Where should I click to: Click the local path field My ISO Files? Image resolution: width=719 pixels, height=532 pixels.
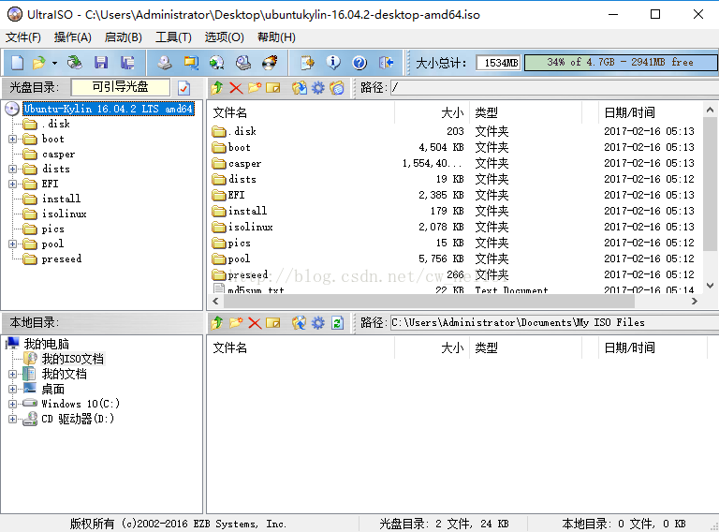click(554, 323)
